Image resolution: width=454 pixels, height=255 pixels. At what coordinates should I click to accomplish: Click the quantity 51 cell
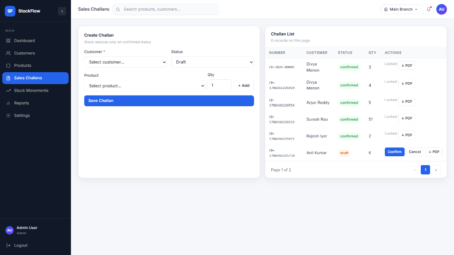[371, 120]
